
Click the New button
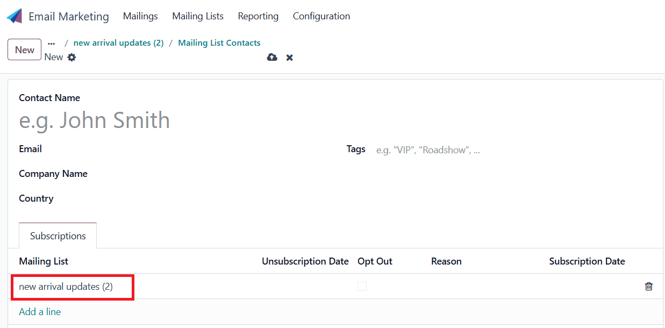pos(25,49)
